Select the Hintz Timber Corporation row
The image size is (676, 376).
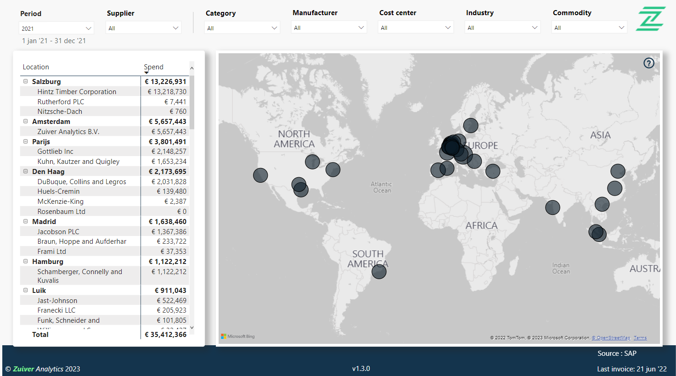pos(104,92)
